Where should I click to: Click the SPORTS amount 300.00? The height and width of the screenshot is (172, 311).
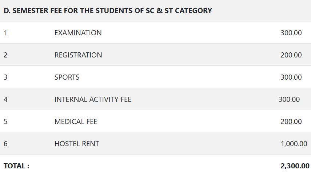coord(291,77)
